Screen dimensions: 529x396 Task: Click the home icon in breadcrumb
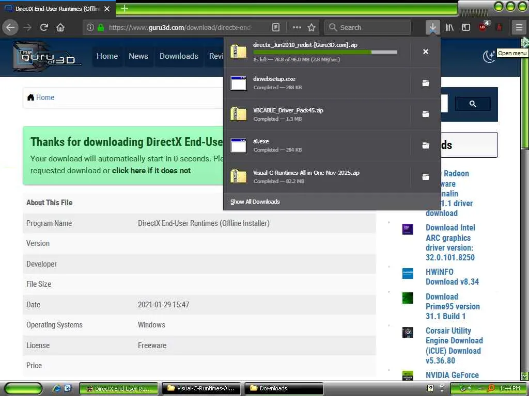[30, 97]
